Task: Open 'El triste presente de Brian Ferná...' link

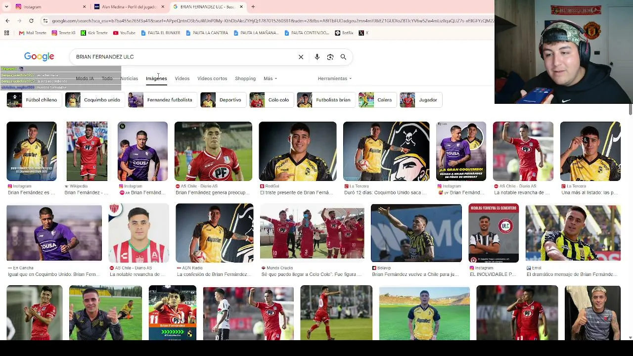Action: 298,193
